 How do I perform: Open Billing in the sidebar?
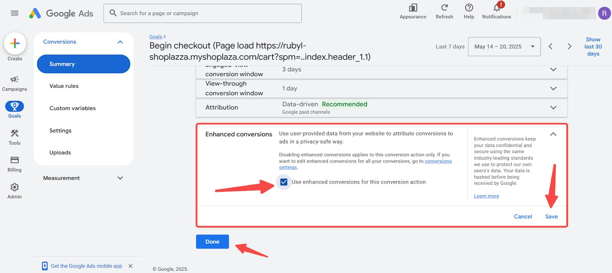click(15, 160)
